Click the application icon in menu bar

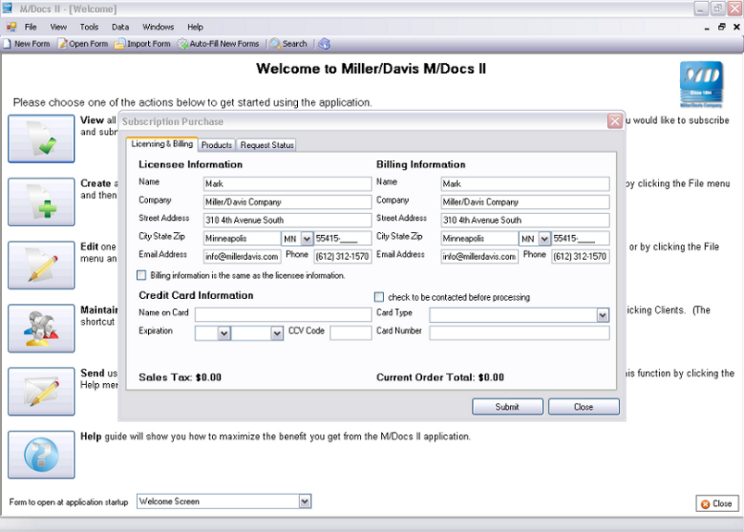point(11,27)
